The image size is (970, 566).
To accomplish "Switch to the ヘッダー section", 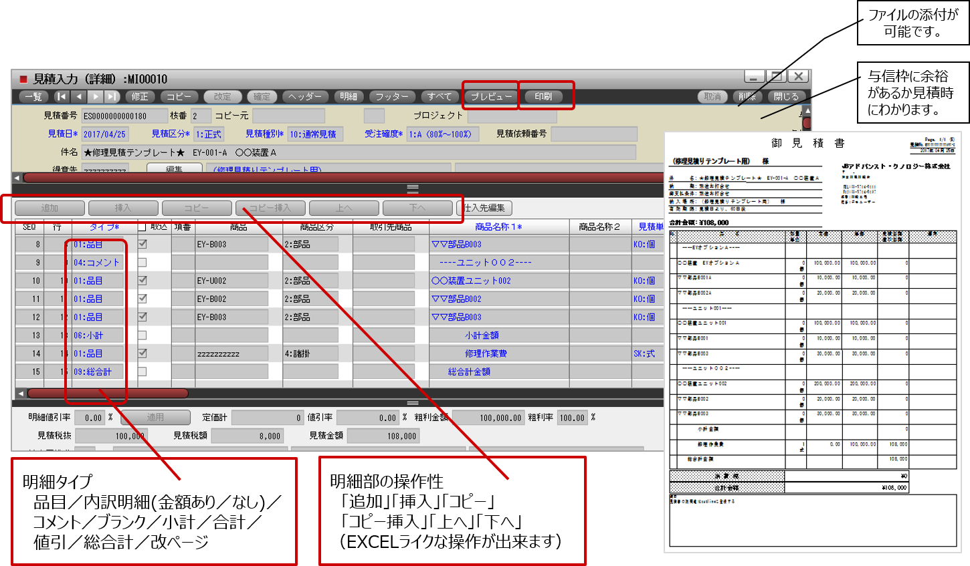I will point(305,97).
